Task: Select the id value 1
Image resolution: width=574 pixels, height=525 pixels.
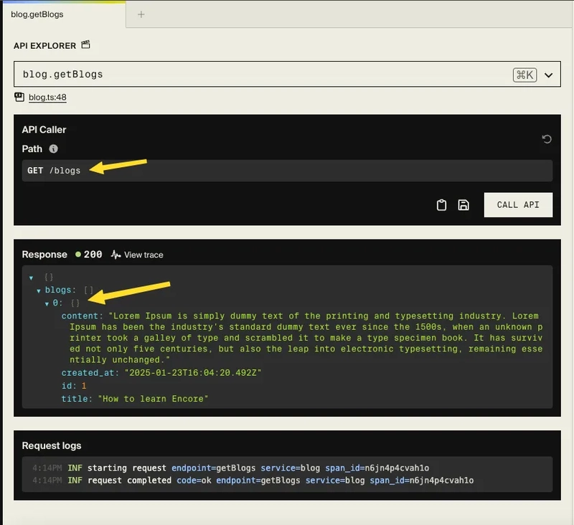Action: [x=84, y=386]
